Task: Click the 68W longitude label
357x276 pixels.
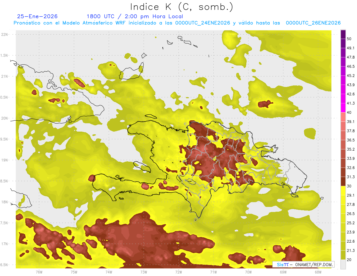Action: [x=318, y=272]
